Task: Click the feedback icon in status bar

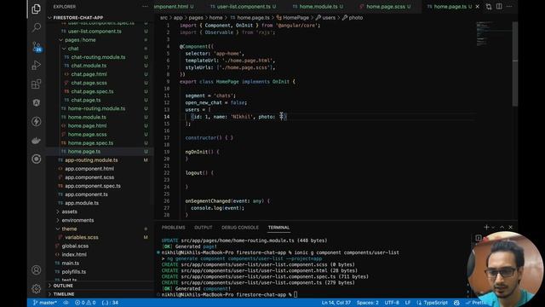Action: point(456,303)
